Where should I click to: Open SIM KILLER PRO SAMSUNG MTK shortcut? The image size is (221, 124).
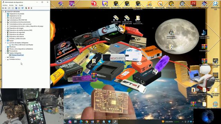click(127, 20)
